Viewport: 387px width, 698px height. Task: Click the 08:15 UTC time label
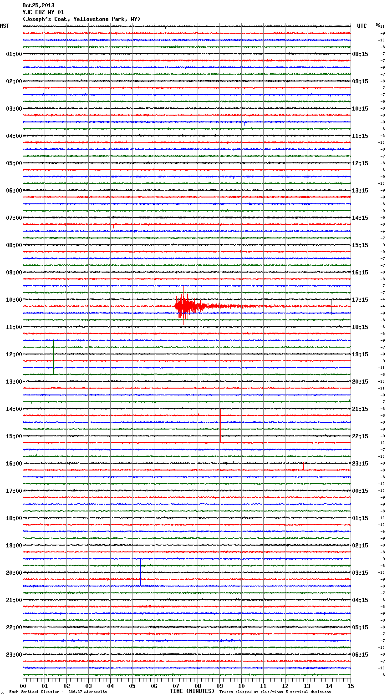[x=360, y=54]
